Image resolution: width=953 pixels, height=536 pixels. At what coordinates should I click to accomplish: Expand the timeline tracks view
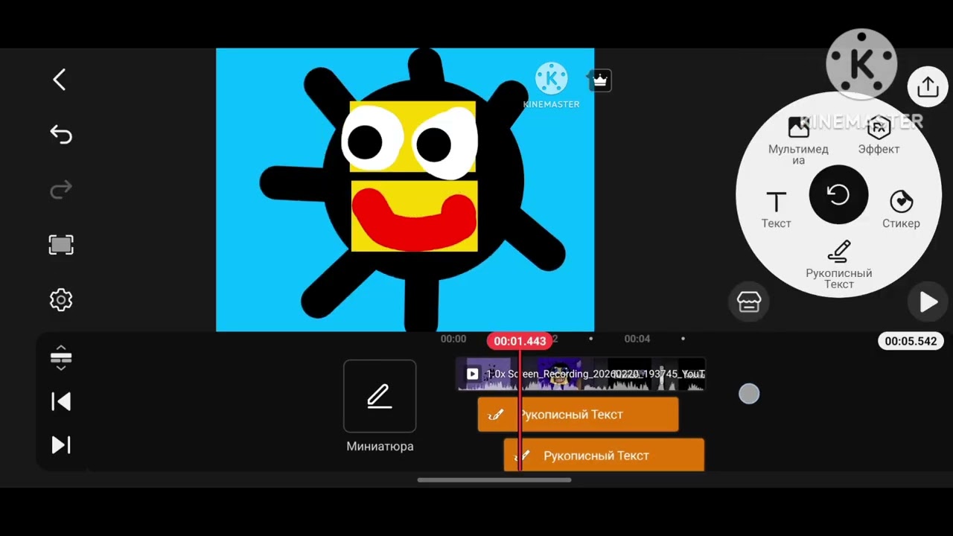(x=61, y=358)
